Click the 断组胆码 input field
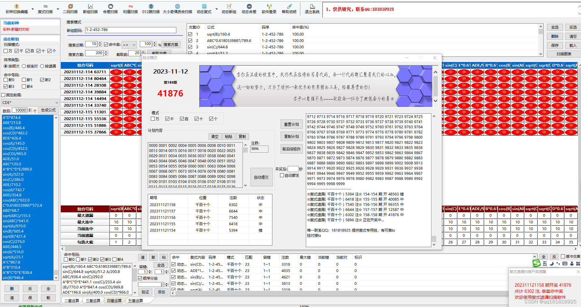The height and width of the screenshot is (307, 581). (x=131, y=30)
